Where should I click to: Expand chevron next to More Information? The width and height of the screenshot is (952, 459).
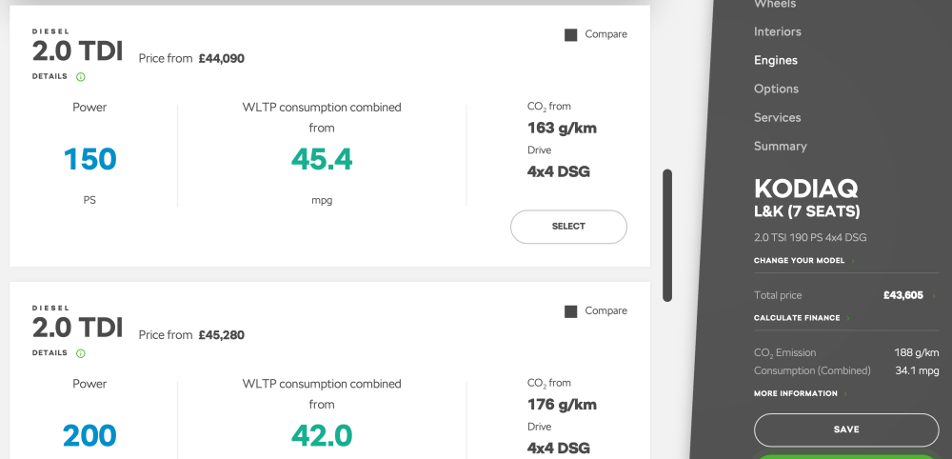845,394
